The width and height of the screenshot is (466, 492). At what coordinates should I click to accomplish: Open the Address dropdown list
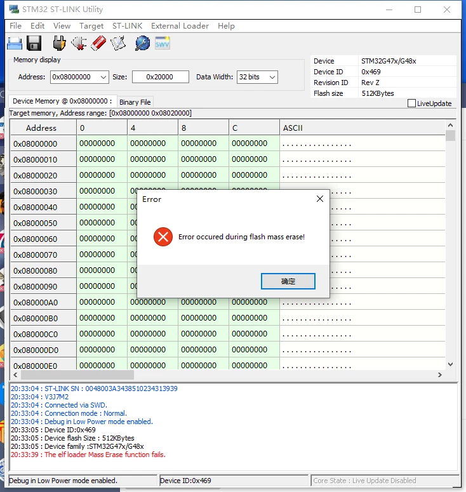103,77
